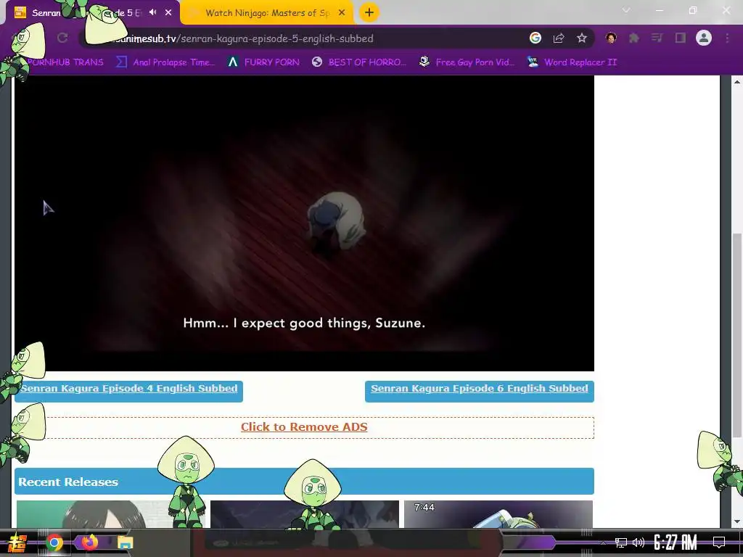Open File Explorer from the taskbar
This screenshot has width=743, height=557.
(125, 542)
